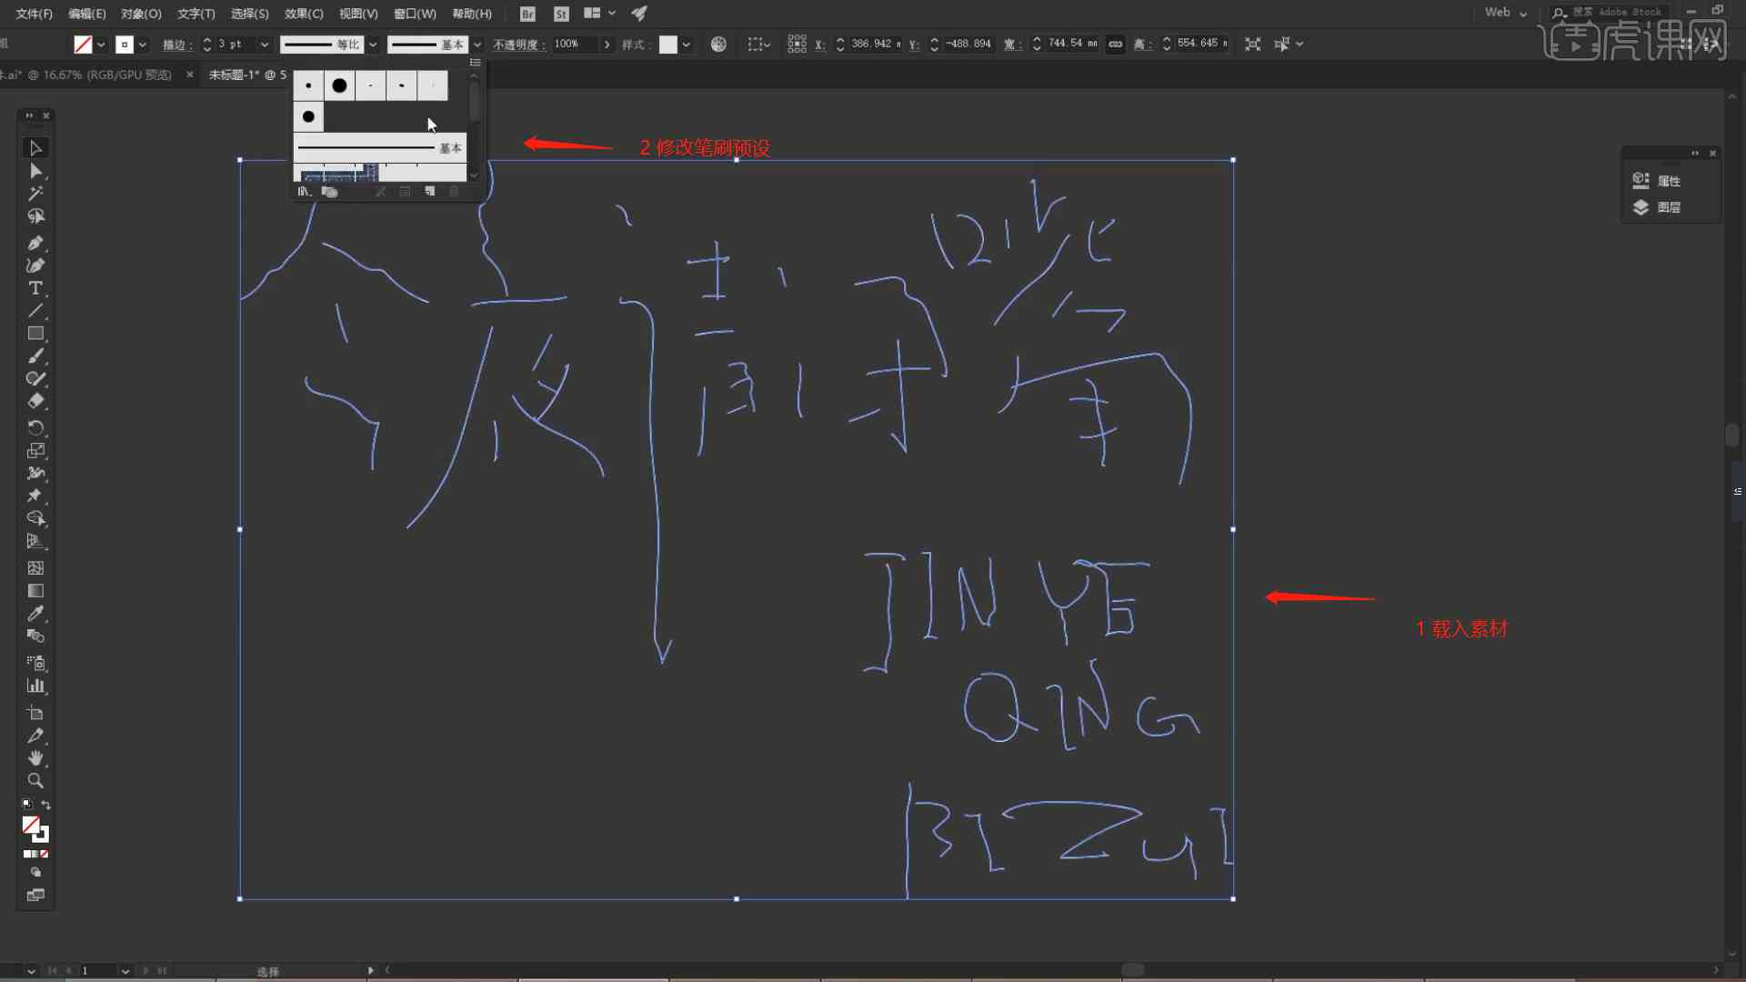This screenshot has height=982, width=1746.
Task: Click the Eraser tool icon
Action: (x=36, y=402)
